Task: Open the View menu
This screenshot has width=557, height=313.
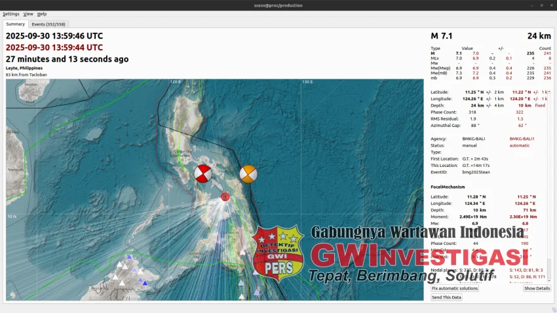Action: [28, 14]
